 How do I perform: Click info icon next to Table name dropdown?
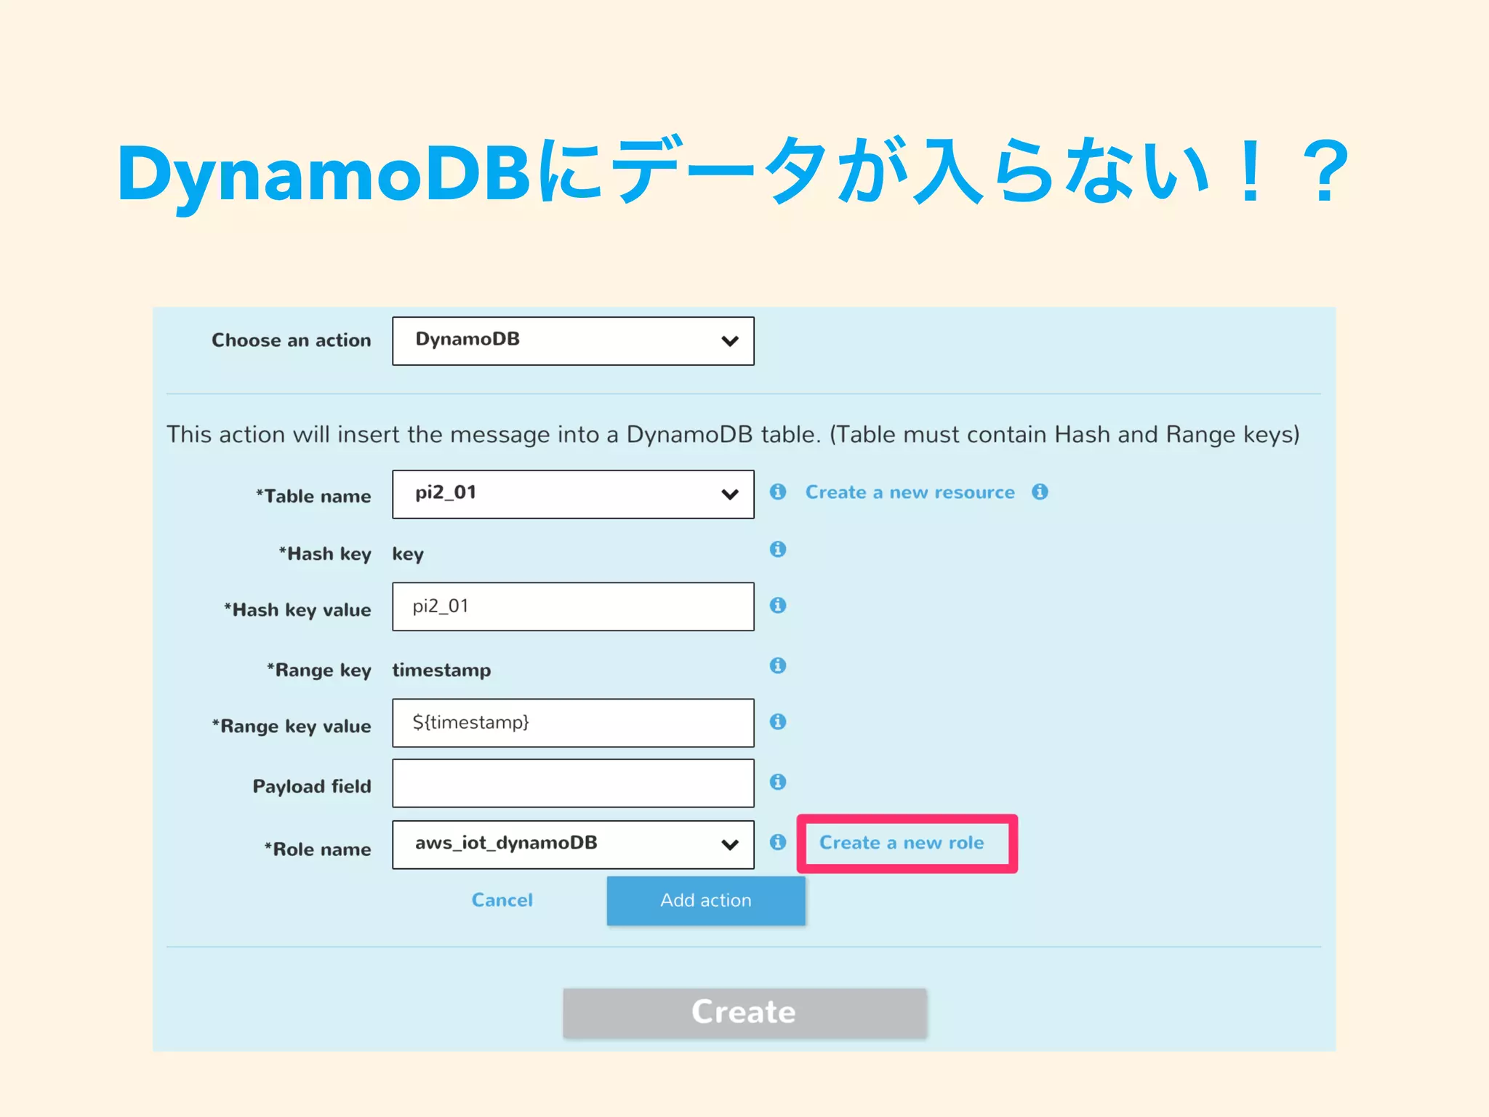pos(778,492)
